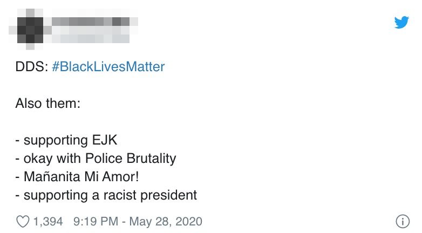422x233 pixels.
Task: Click the May 28, 2020 date
Action: click(x=166, y=222)
